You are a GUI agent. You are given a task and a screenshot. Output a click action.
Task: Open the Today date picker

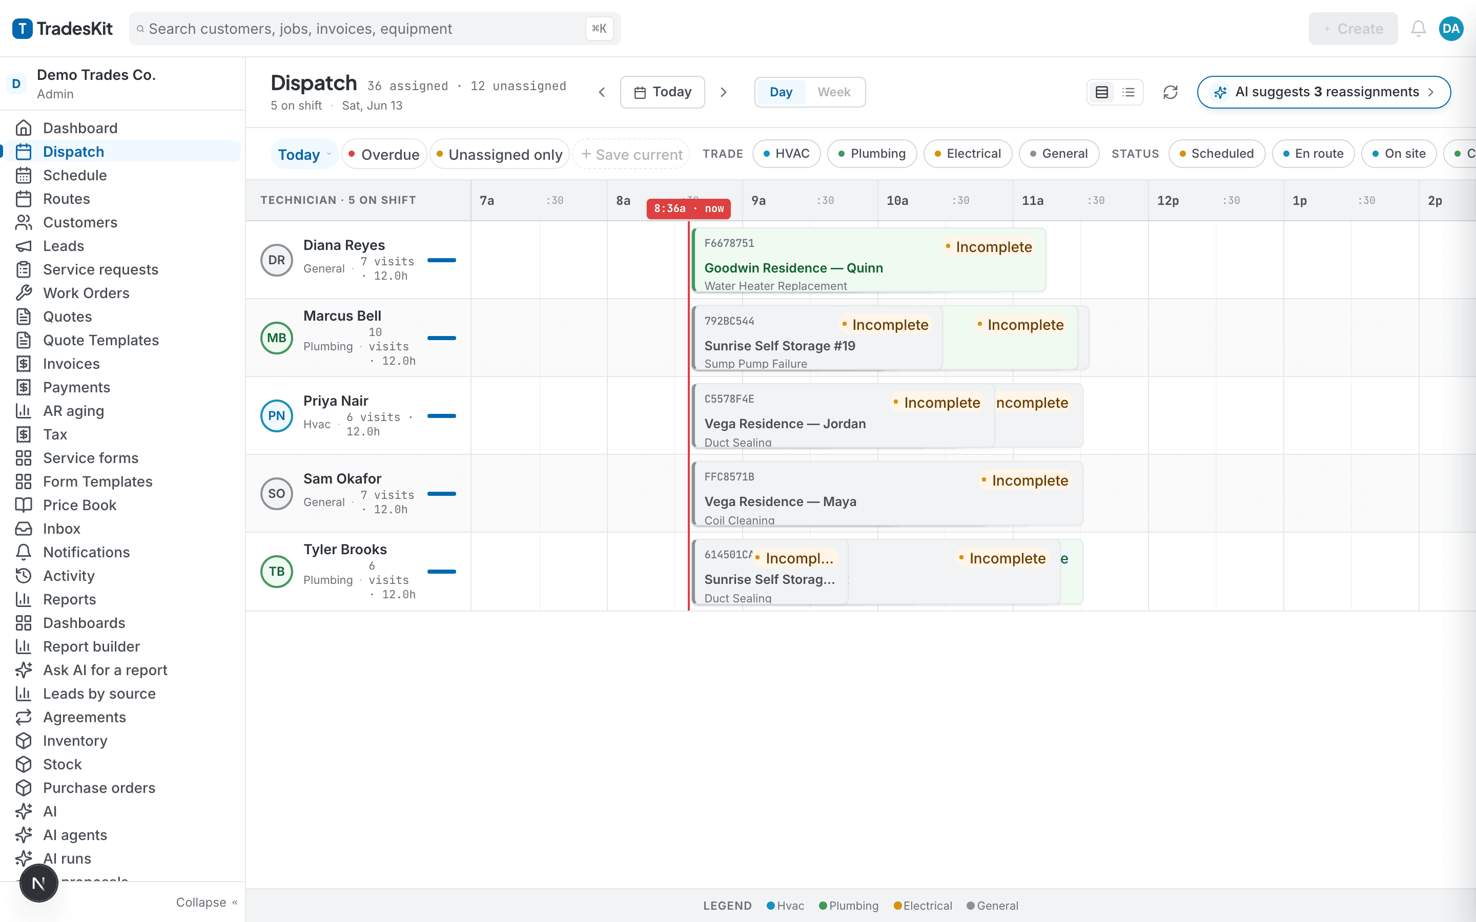point(662,92)
